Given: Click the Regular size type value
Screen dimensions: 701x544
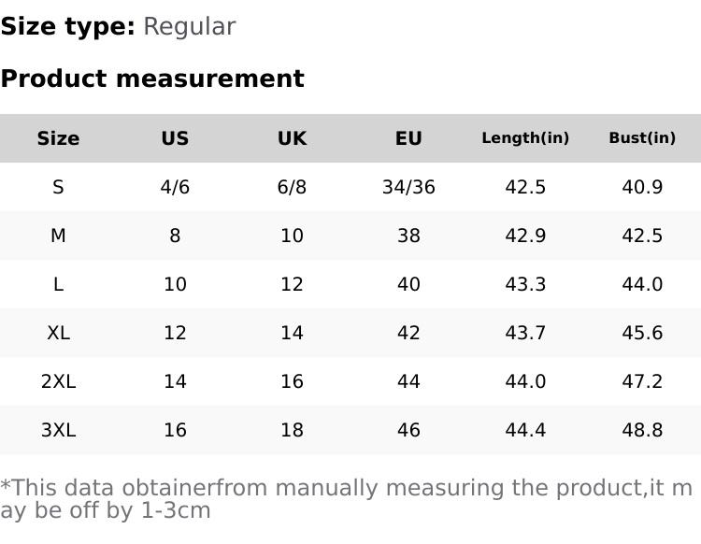Looking at the screenshot, I should [189, 26].
